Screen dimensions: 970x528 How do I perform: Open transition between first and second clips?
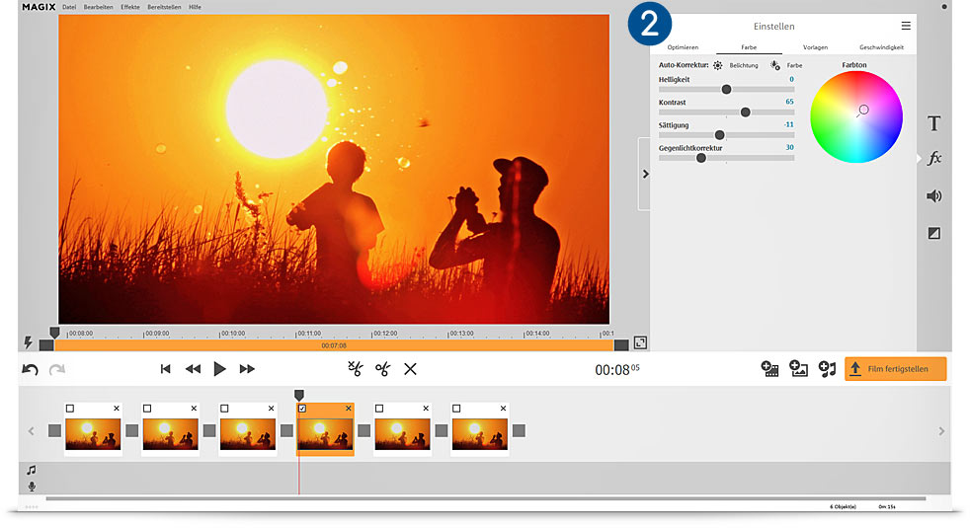click(x=131, y=430)
